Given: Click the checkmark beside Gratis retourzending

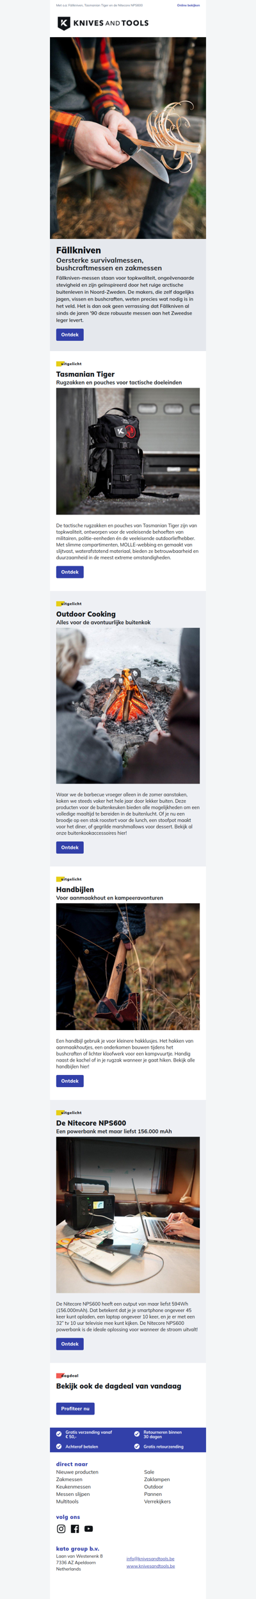Looking at the screenshot, I should (x=137, y=1447).
